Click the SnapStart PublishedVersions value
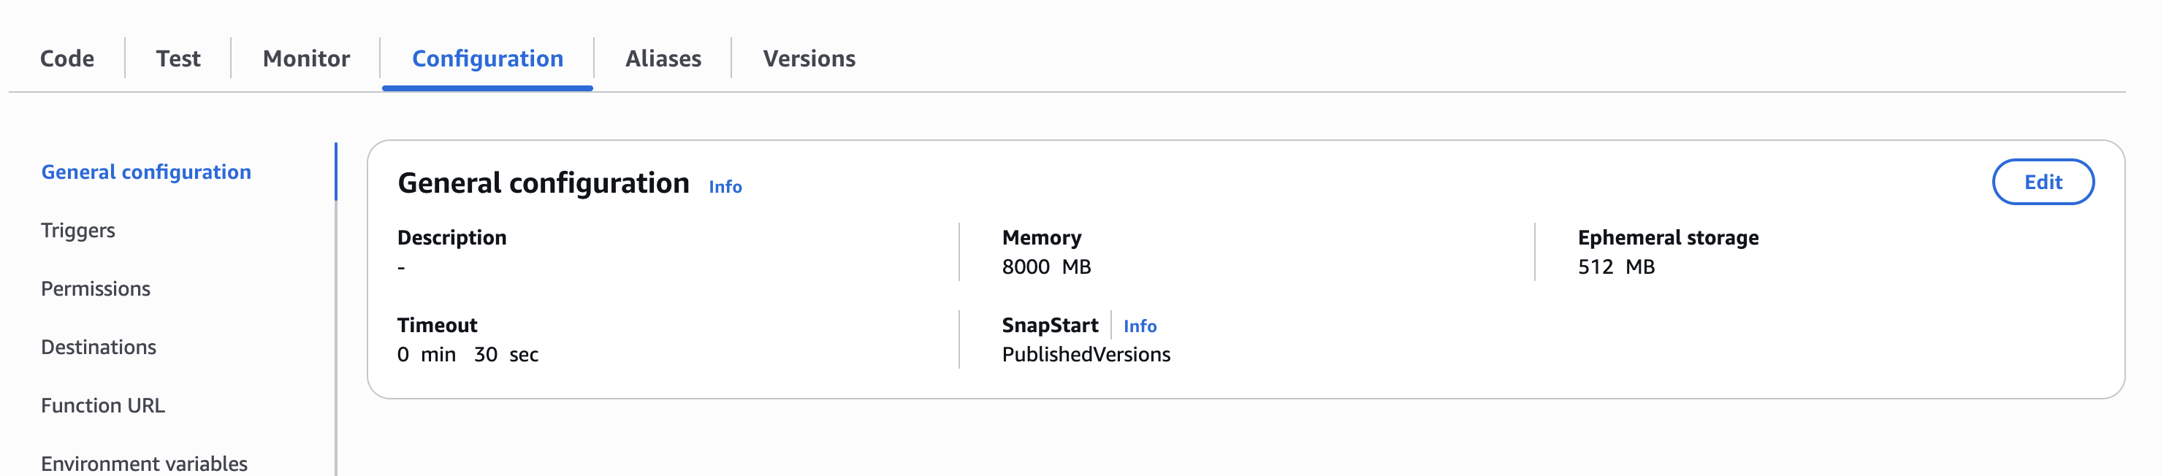The width and height of the screenshot is (2161, 476). 1086,355
